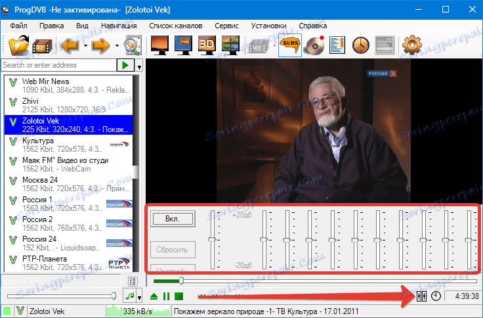Pause playback with the pause button
The width and height of the screenshot is (483, 318).
166,296
